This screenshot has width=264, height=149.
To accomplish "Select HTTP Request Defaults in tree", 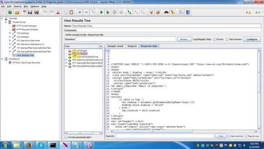I will tap(27, 29).
